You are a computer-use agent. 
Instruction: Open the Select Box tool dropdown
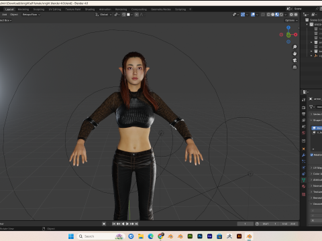[x=6, y=20]
